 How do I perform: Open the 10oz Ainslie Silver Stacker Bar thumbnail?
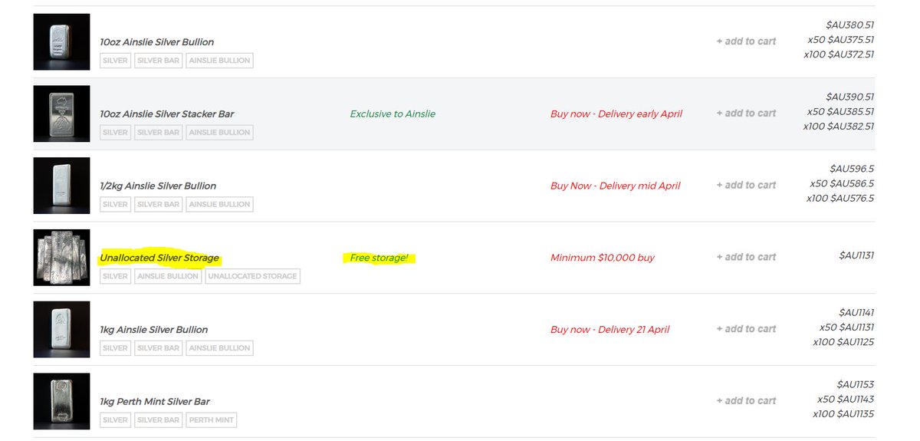(x=61, y=114)
